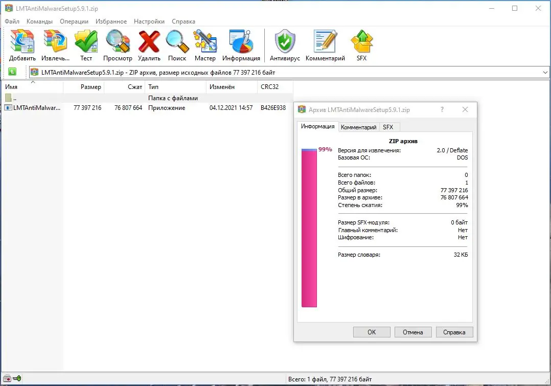The width and height of the screenshot is (551, 386).
Task: Click the 76 807 664 packed size cell
Action: pyautogui.click(x=128, y=108)
